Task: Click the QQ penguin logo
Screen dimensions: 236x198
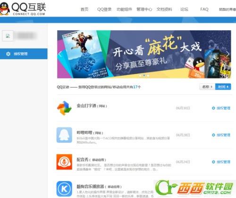Action: click(4, 9)
